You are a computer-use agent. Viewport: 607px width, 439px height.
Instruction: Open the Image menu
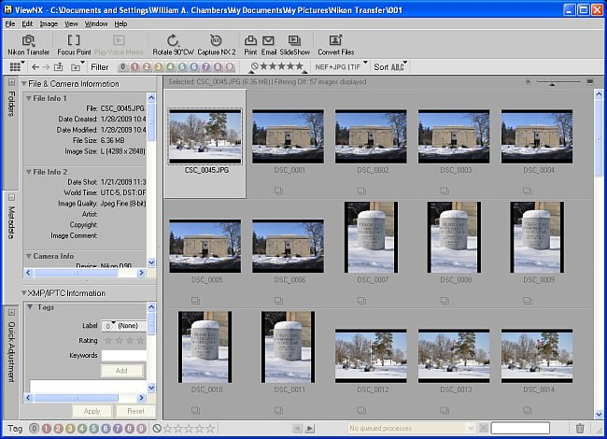[49, 23]
